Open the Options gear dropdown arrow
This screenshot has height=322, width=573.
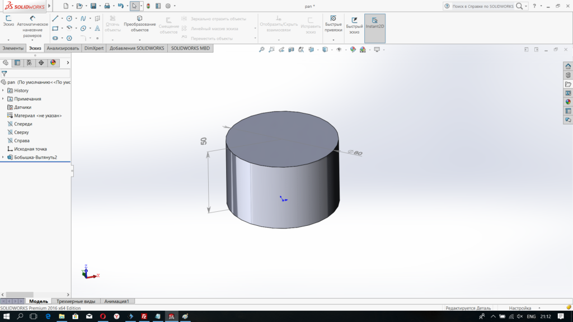tap(175, 6)
